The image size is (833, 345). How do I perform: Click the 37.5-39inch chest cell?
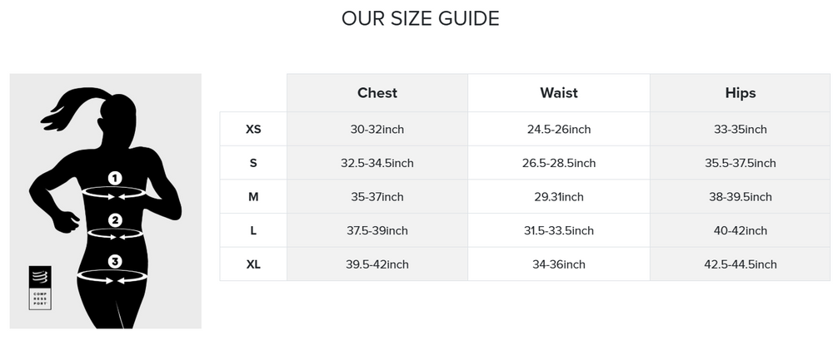tap(377, 230)
